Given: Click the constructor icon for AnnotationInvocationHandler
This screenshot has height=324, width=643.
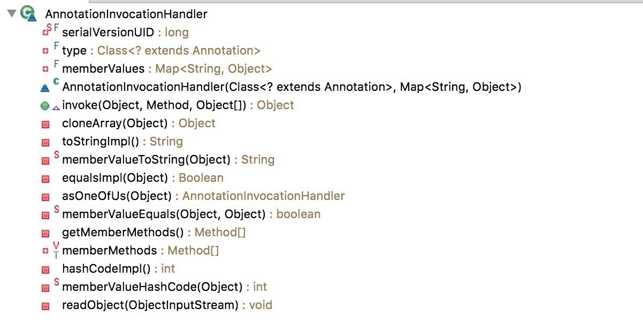Looking at the screenshot, I should coord(45,87).
